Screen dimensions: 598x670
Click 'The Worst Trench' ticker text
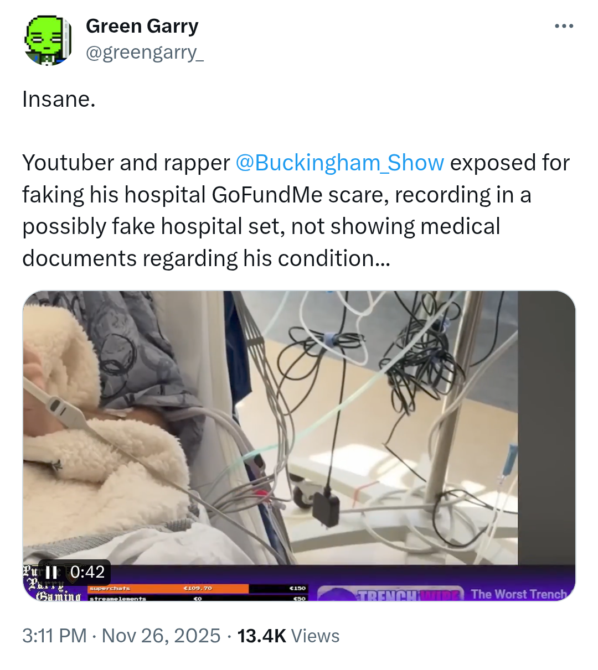click(x=519, y=594)
